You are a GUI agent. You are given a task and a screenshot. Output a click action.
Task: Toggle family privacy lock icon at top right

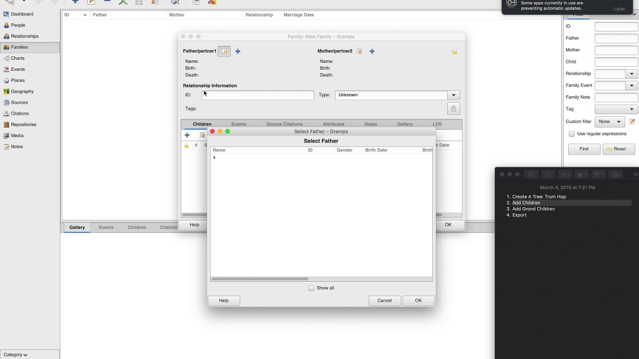454,52
